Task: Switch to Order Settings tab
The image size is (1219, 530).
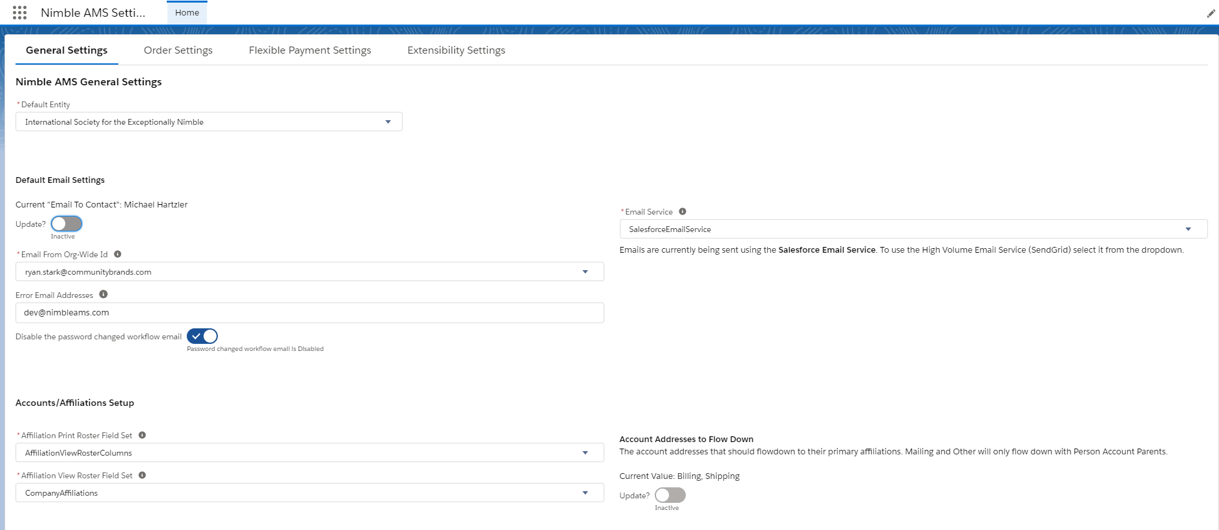Action: (178, 50)
